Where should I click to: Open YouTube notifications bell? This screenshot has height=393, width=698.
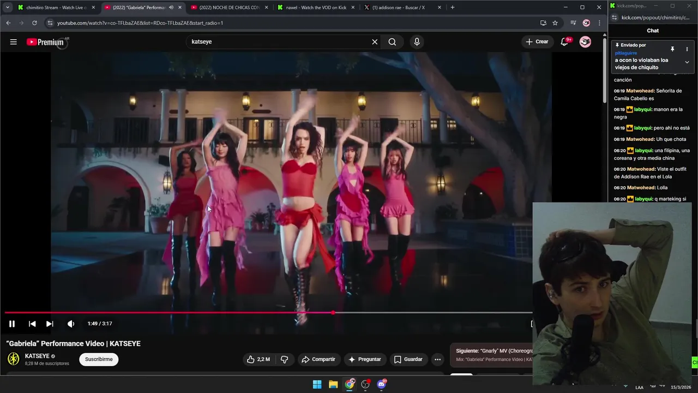(x=565, y=42)
